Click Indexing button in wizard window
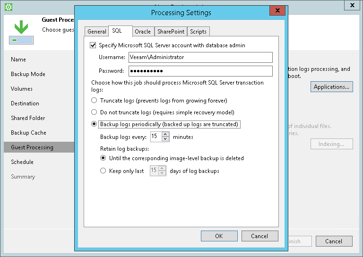The height and width of the screenshot is (257, 363). click(331, 144)
